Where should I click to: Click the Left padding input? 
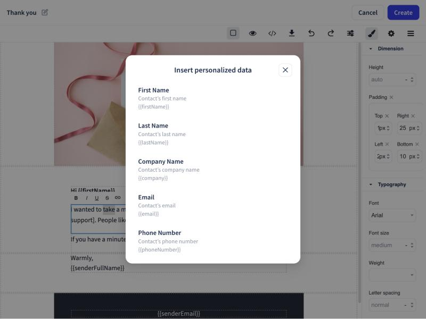(x=383, y=156)
